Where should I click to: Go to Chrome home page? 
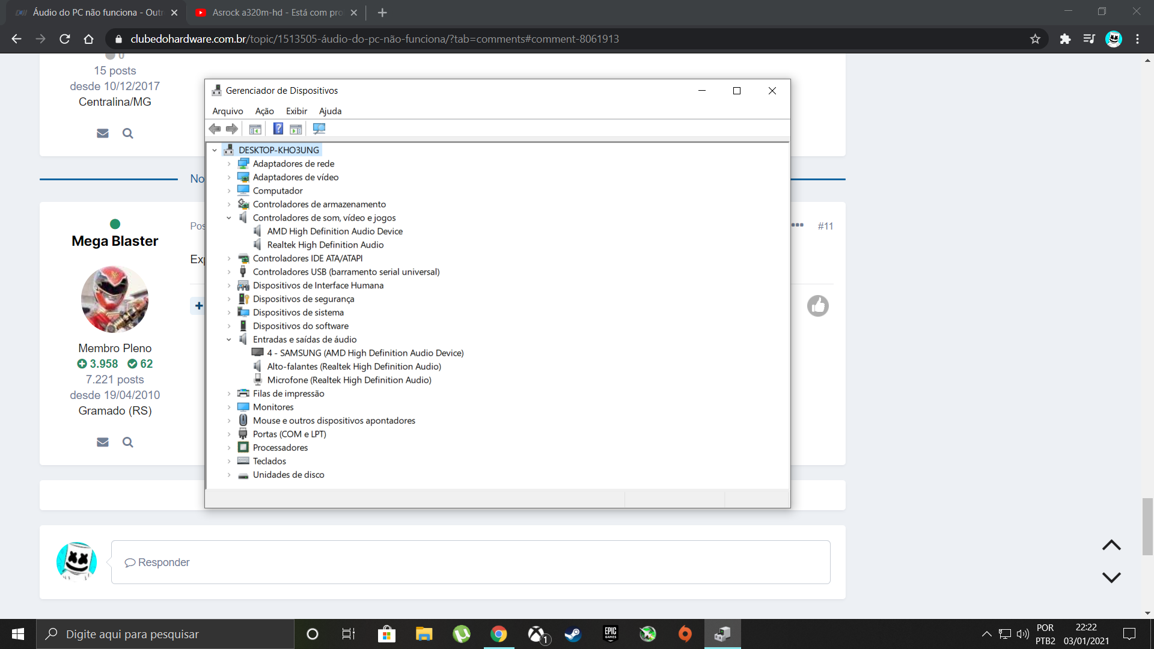(x=88, y=39)
